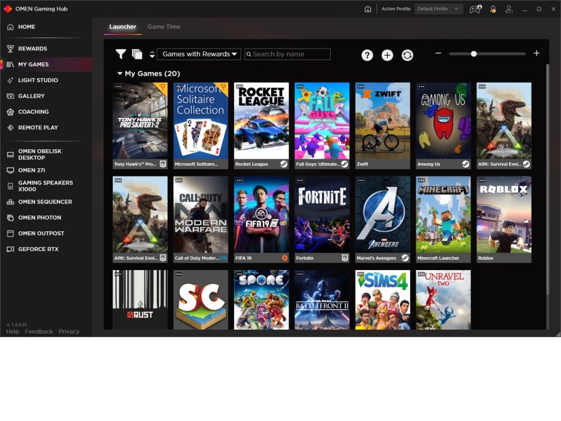561x421 pixels.
Task: Click the rewards trophy on Microsoft Solitaire tile
Action: (x=223, y=87)
